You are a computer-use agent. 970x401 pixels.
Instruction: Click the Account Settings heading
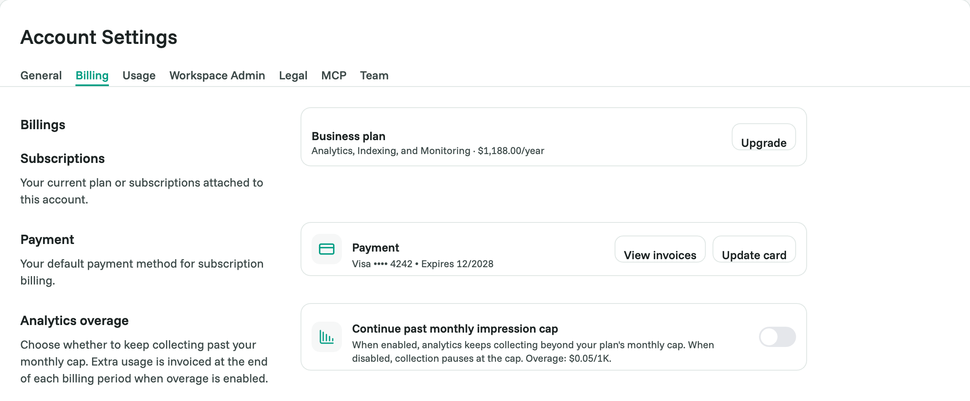[x=99, y=37]
